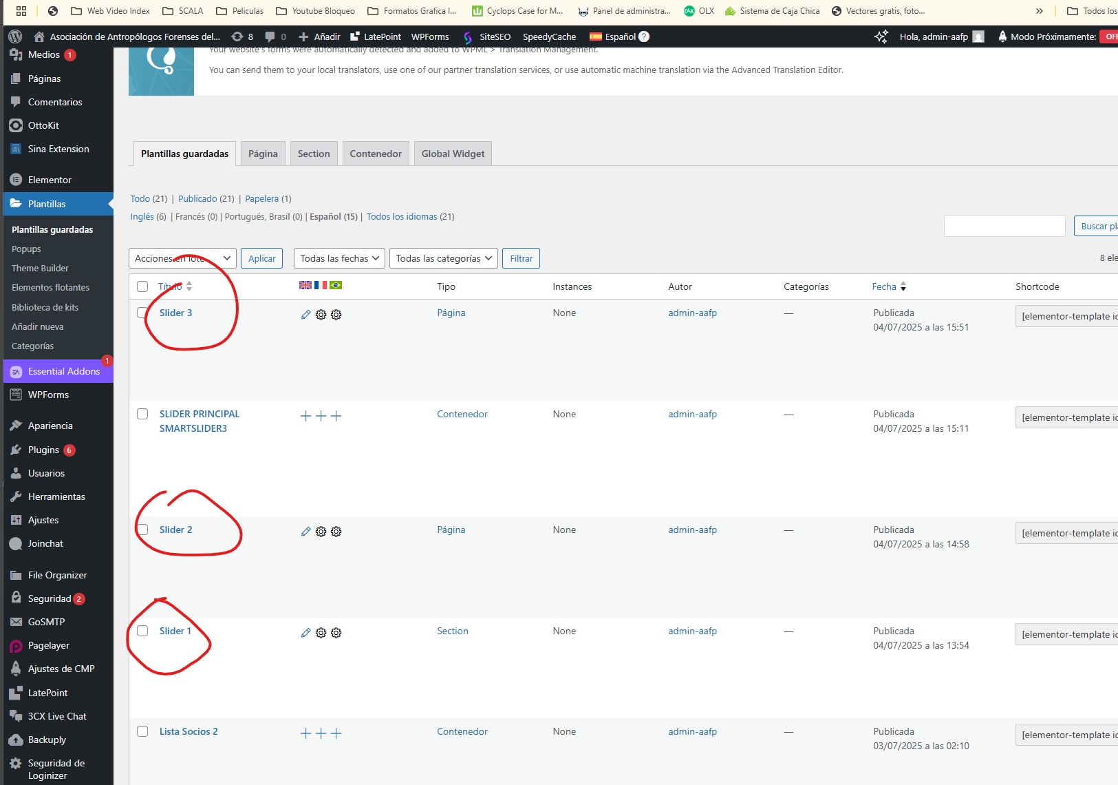Screen dimensions: 1118x785
Task: Check the Slider 1 row checkbox
Action: click(142, 631)
